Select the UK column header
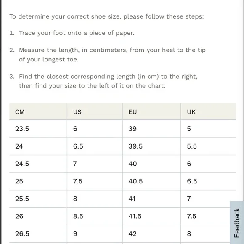The width and height of the screenshot is (244, 244). 208,112
